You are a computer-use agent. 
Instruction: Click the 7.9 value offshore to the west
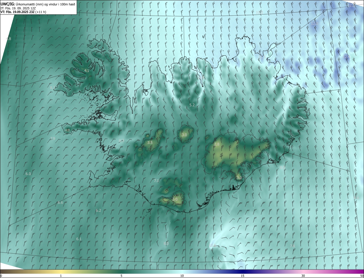[53, 138]
